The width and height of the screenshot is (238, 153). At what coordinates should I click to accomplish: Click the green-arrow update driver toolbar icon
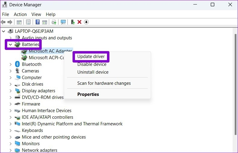pyautogui.click(x=73, y=22)
